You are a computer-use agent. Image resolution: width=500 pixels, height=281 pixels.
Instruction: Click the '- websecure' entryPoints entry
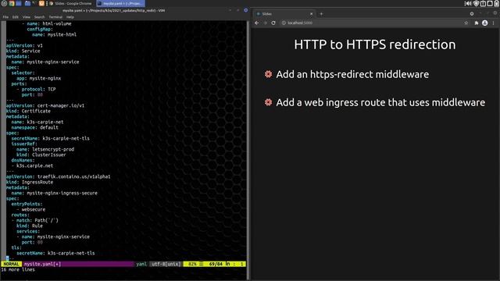pos(31,210)
